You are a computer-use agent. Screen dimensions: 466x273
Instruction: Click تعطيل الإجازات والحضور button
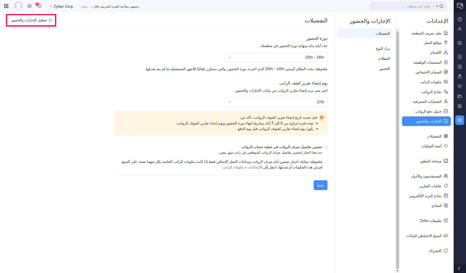pos(31,20)
